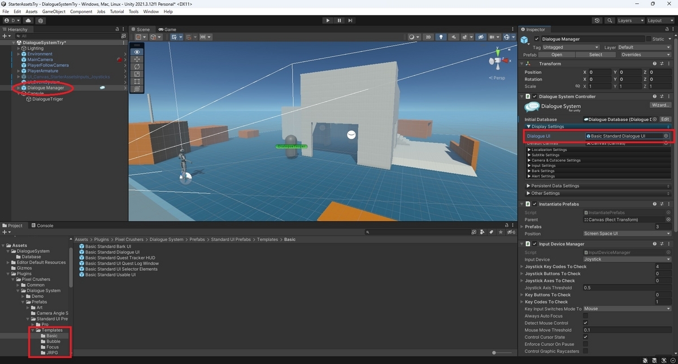Click the Step frame button
This screenshot has height=364, width=678.
(x=351, y=20)
